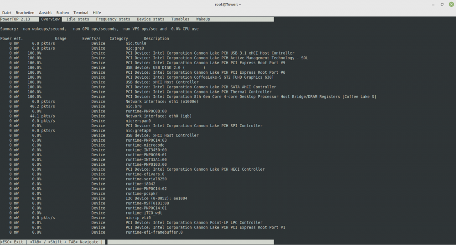Select the SATA AHCI Controller row
Image resolution: width=456 pixels, height=245 pixels.
coord(142,87)
